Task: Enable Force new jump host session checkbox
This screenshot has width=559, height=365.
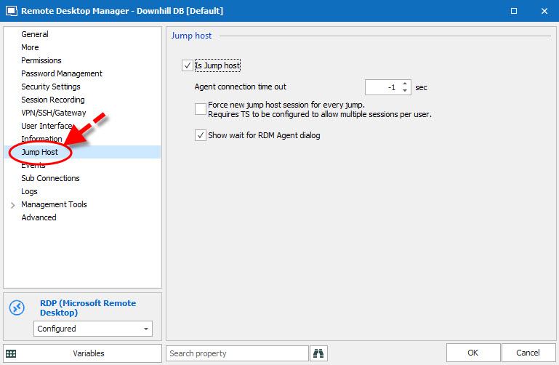Action: [201, 109]
